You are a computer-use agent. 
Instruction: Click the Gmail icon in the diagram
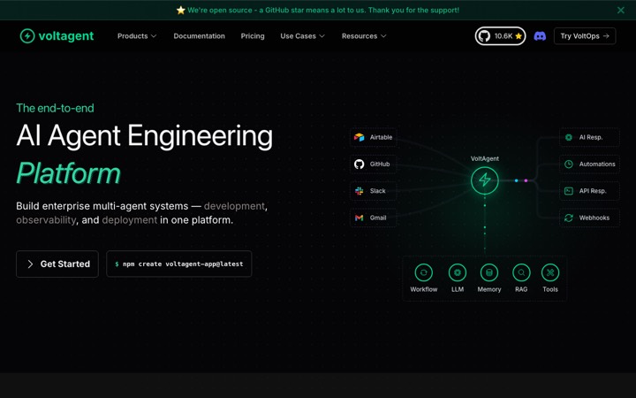(359, 218)
